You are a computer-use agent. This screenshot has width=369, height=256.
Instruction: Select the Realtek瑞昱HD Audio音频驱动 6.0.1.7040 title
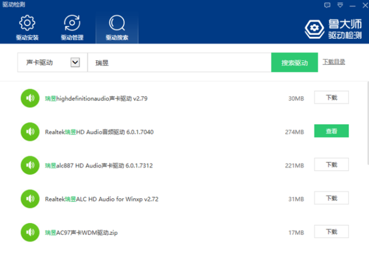(x=99, y=132)
